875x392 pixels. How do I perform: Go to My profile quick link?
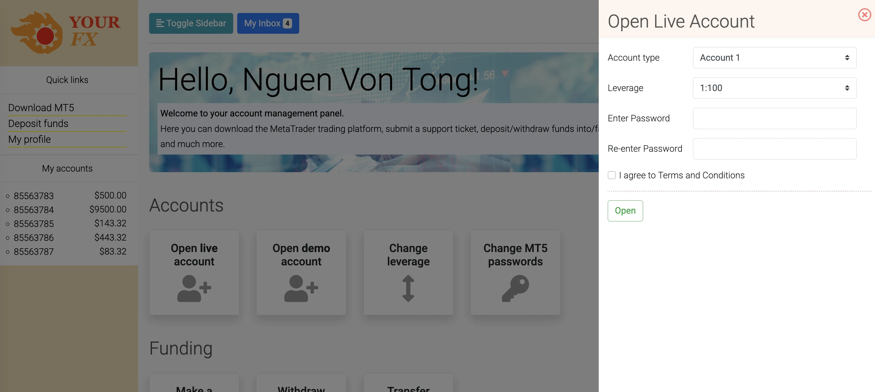(x=29, y=139)
